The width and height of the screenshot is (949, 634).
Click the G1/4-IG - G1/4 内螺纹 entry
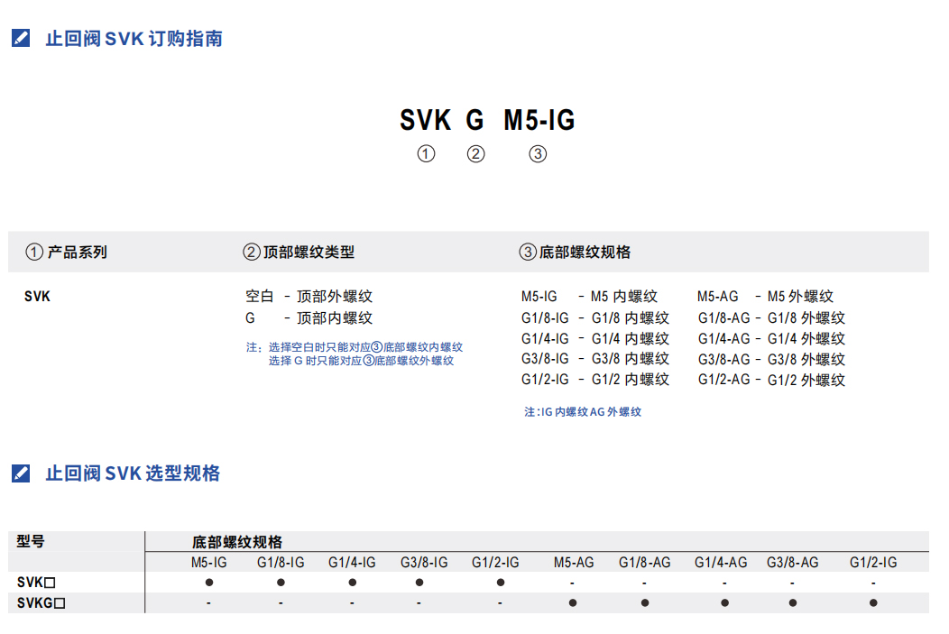click(595, 338)
